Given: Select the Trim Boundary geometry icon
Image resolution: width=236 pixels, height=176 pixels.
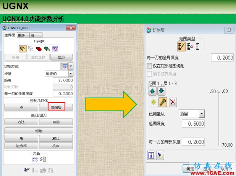Looking at the screenshot, I should 55,49.
